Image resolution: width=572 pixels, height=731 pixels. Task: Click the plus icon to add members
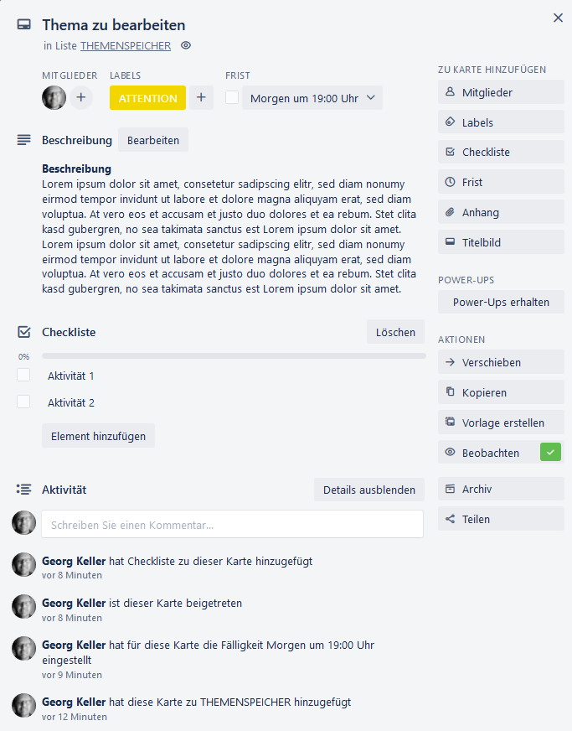point(81,97)
